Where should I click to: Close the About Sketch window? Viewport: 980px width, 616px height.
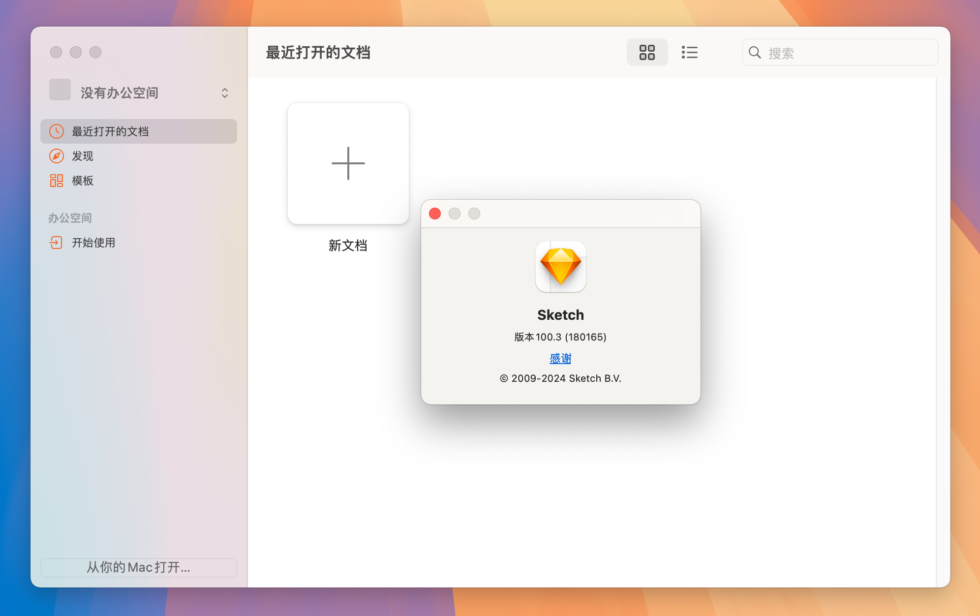435,214
